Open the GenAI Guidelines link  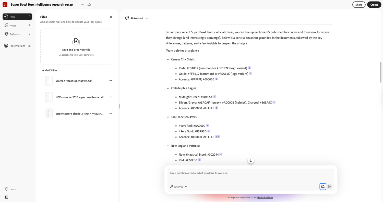coord(265,197)
